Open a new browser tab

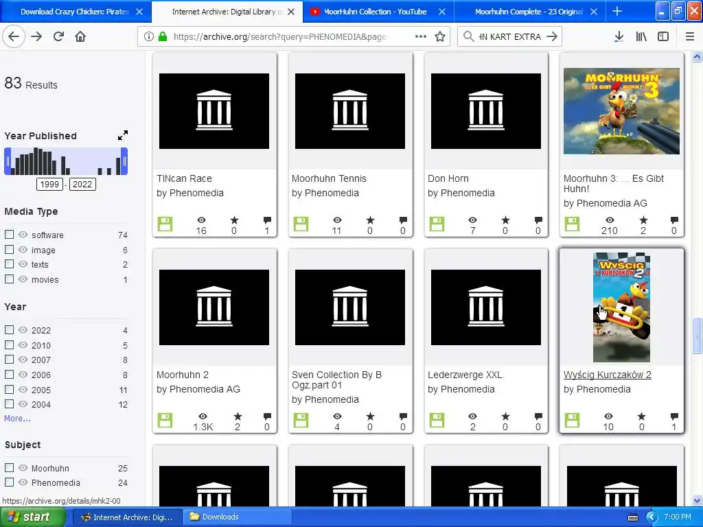(x=617, y=12)
